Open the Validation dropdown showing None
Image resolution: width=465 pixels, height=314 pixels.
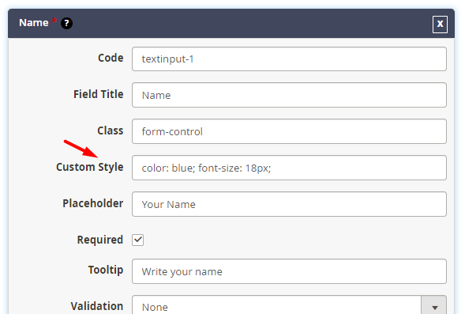click(x=289, y=306)
